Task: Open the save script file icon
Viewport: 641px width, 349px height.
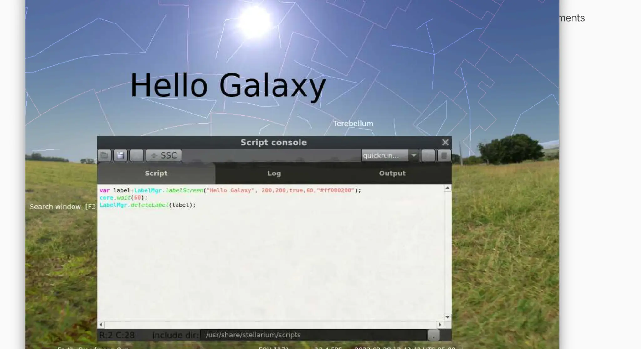Action: (120, 155)
